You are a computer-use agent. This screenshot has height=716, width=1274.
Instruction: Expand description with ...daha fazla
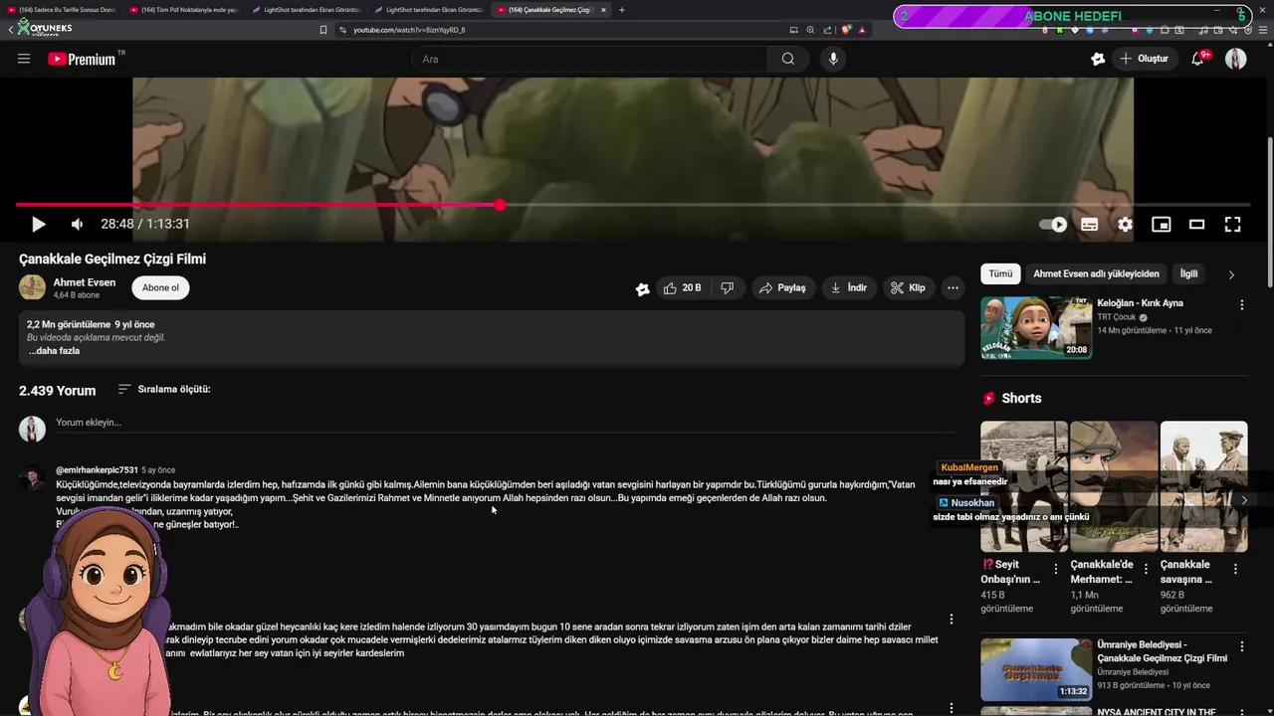[54, 351]
